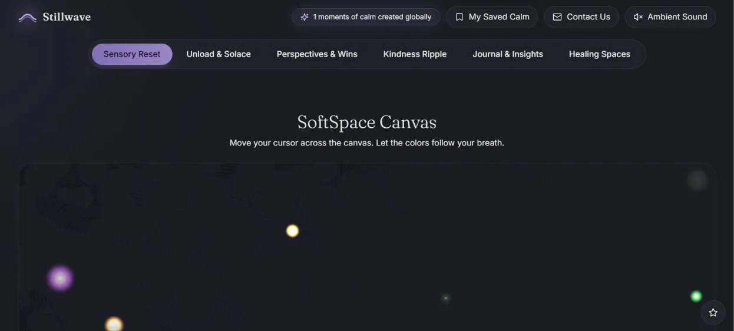The width and height of the screenshot is (734, 331).
Task: Click the sparkle icon in calm counter
Action: (305, 17)
